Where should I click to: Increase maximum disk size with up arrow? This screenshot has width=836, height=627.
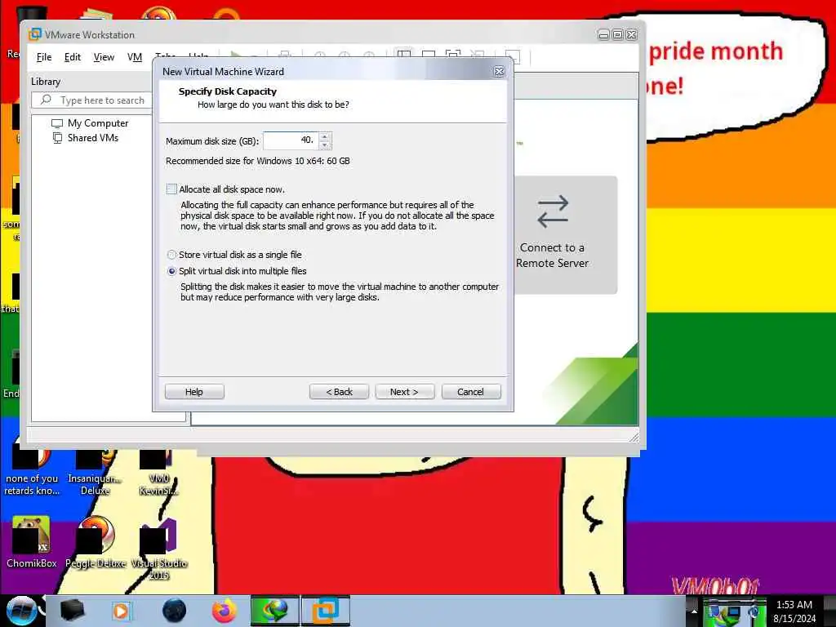tap(325, 136)
